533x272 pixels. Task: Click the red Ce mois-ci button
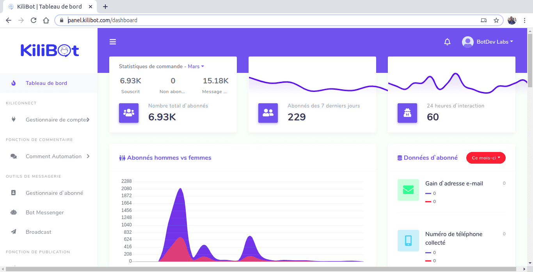point(486,158)
